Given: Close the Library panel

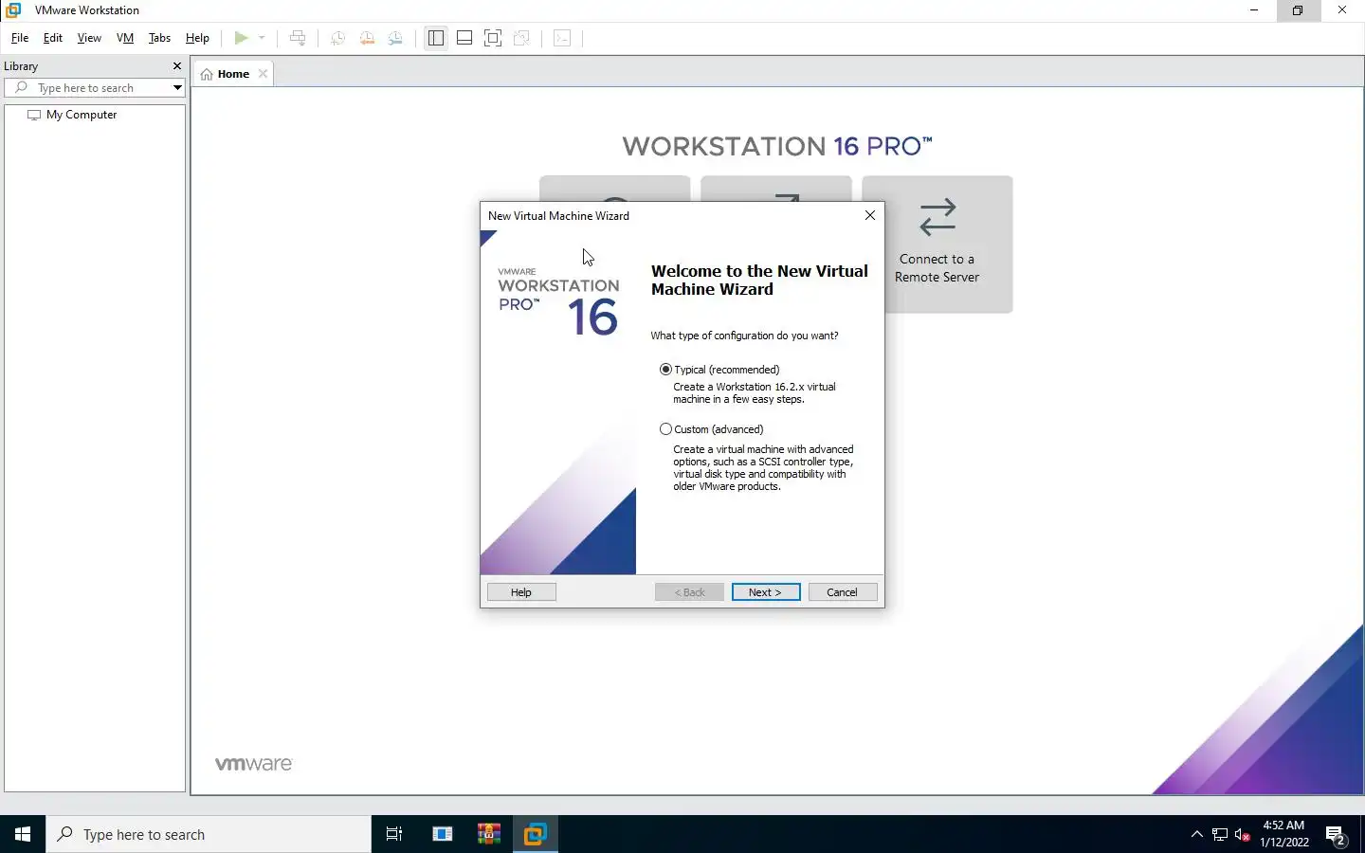Looking at the screenshot, I should [x=176, y=66].
